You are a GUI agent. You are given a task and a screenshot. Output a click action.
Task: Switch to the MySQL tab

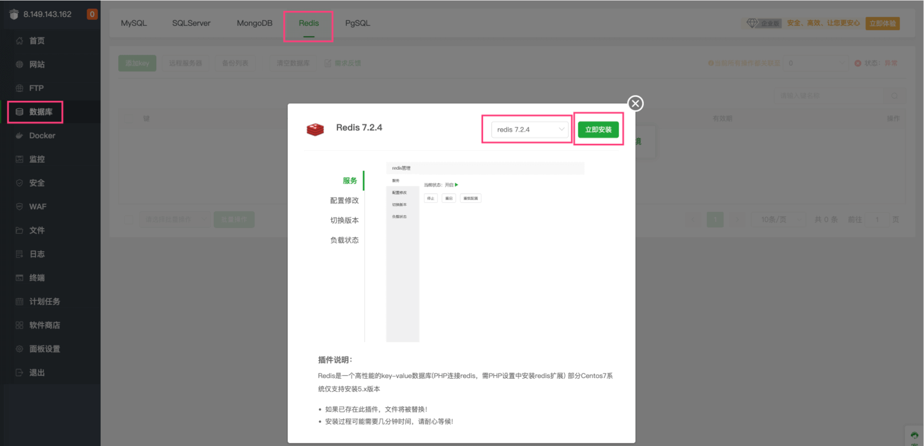point(134,23)
